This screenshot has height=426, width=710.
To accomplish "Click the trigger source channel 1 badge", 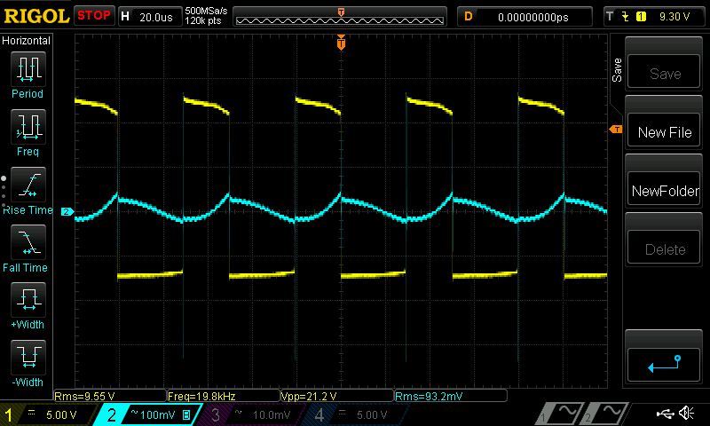I will [x=641, y=17].
